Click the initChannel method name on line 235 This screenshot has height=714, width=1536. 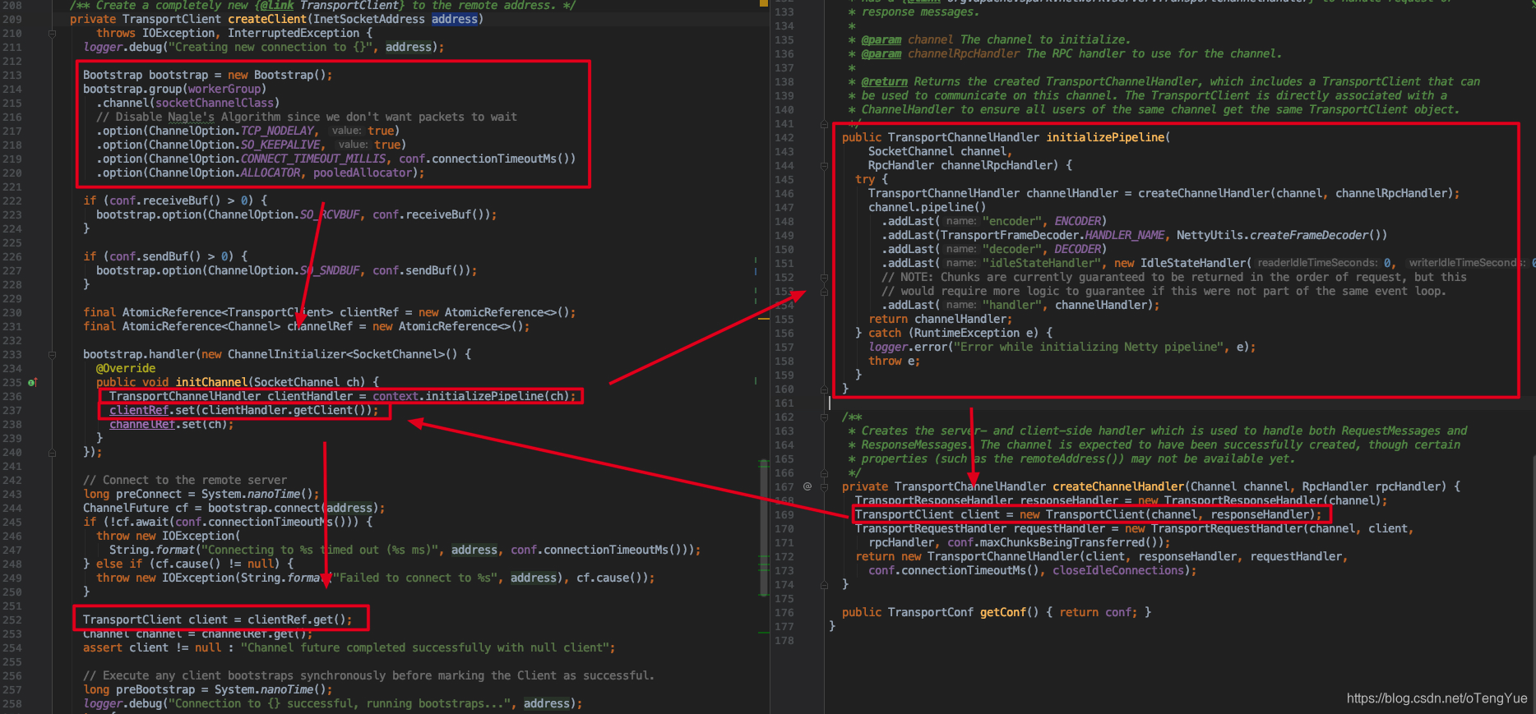click(211, 382)
